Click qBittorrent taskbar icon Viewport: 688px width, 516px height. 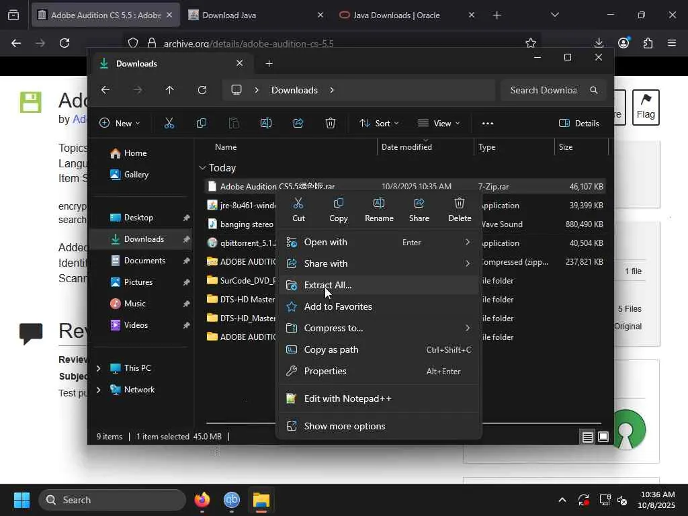(232, 500)
